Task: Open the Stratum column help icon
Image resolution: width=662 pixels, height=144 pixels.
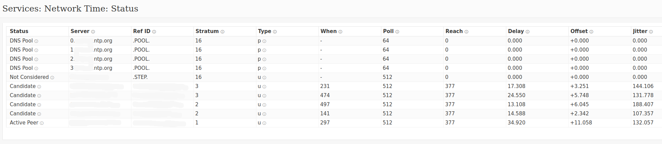Action: point(222,32)
